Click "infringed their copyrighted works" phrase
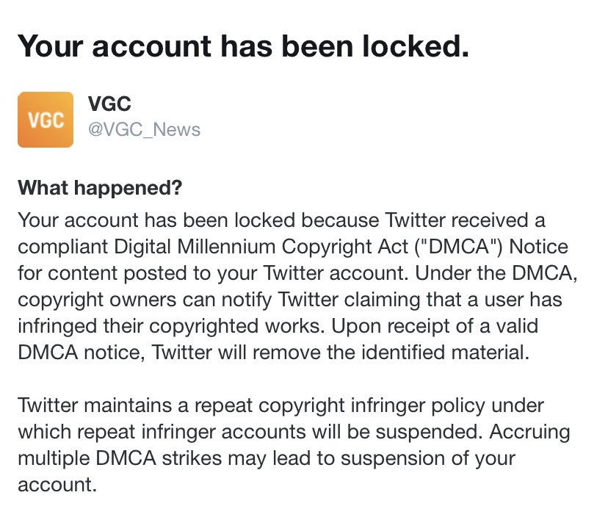The height and width of the screenshot is (520, 608). point(170,326)
